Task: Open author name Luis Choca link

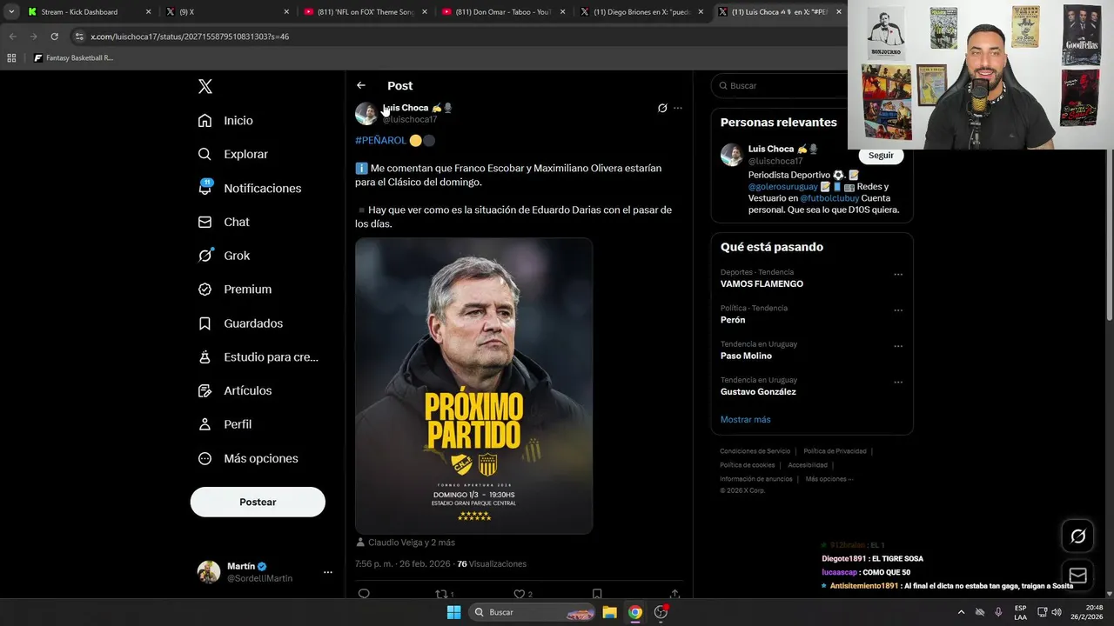Action: coord(406,108)
